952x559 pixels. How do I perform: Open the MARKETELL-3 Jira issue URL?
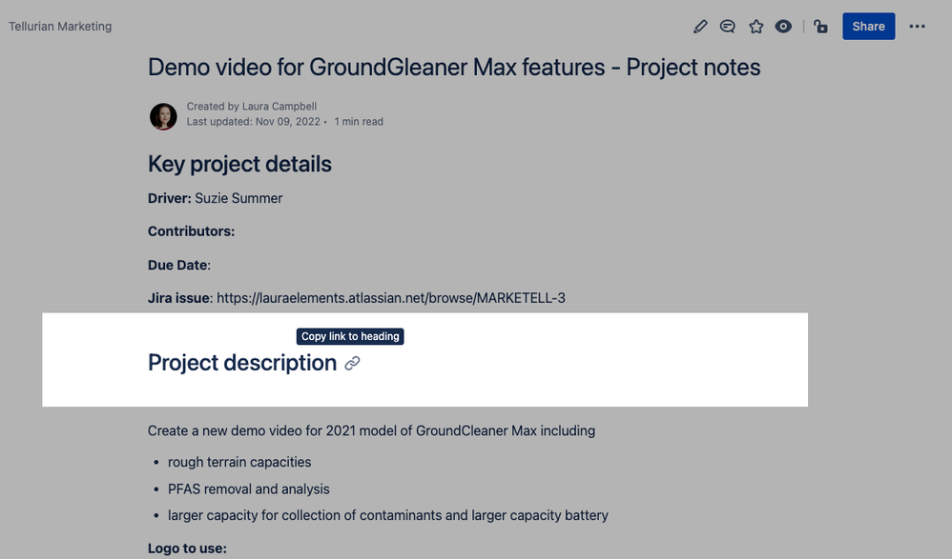[391, 298]
